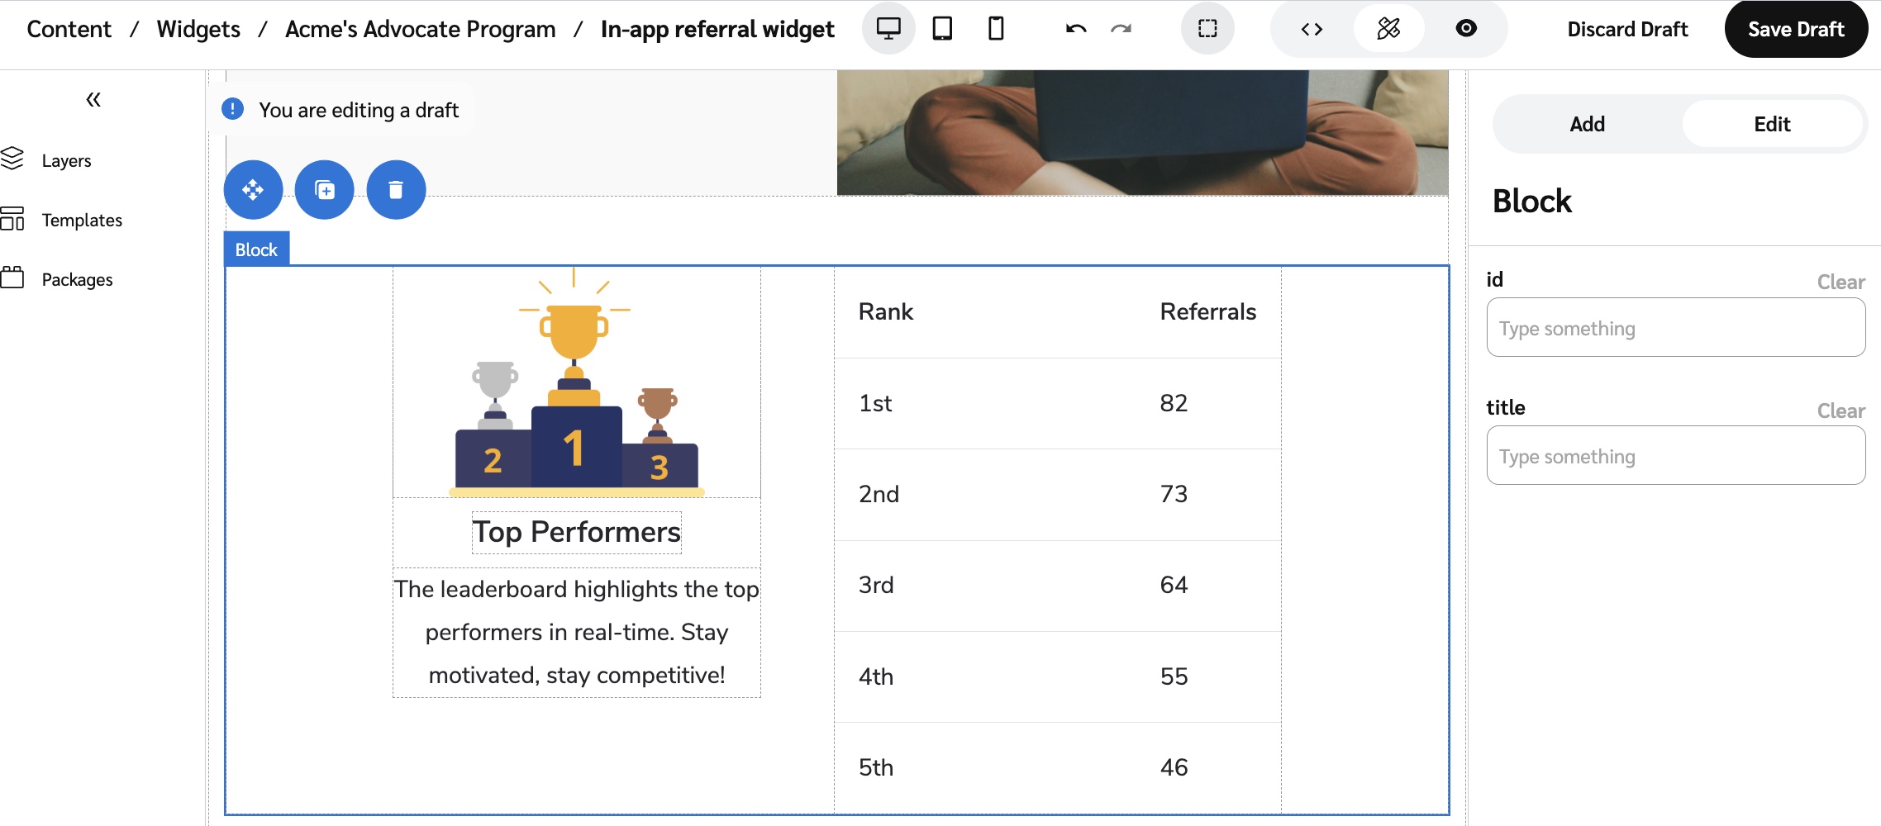This screenshot has height=826, width=1881.
Task: Click the redo arrow icon
Action: click(x=1121, y=29)
